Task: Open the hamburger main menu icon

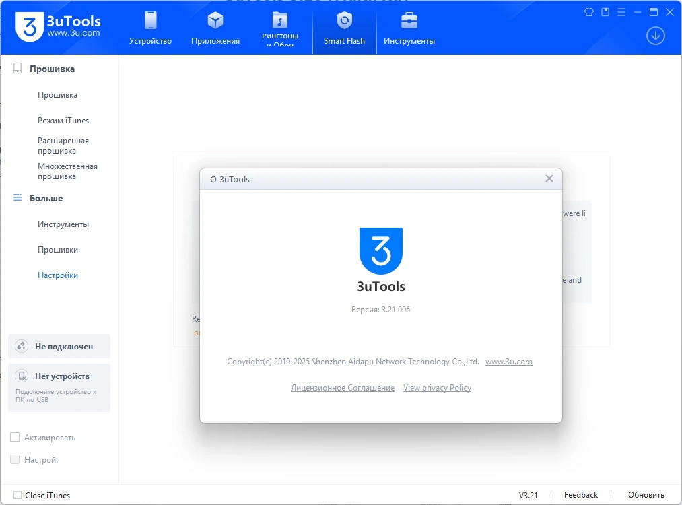Action: click(x=621, y=12)
